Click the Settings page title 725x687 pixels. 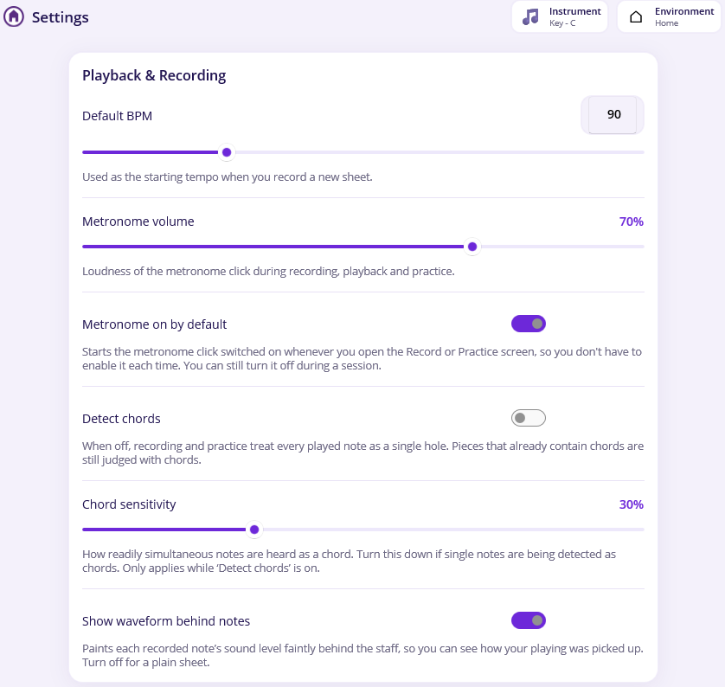coord(60,17)
